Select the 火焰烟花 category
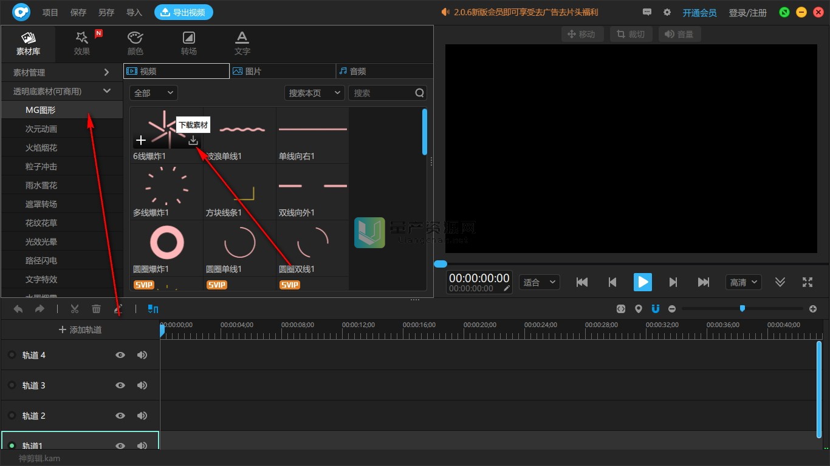The height and width of the screenshot is (466, 830). 62,147
